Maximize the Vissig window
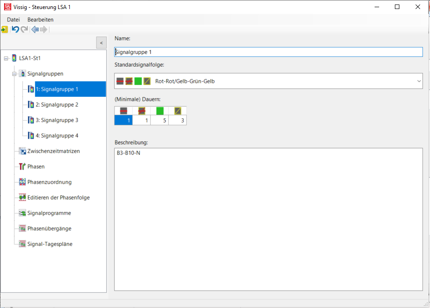 tap(397, 7)
